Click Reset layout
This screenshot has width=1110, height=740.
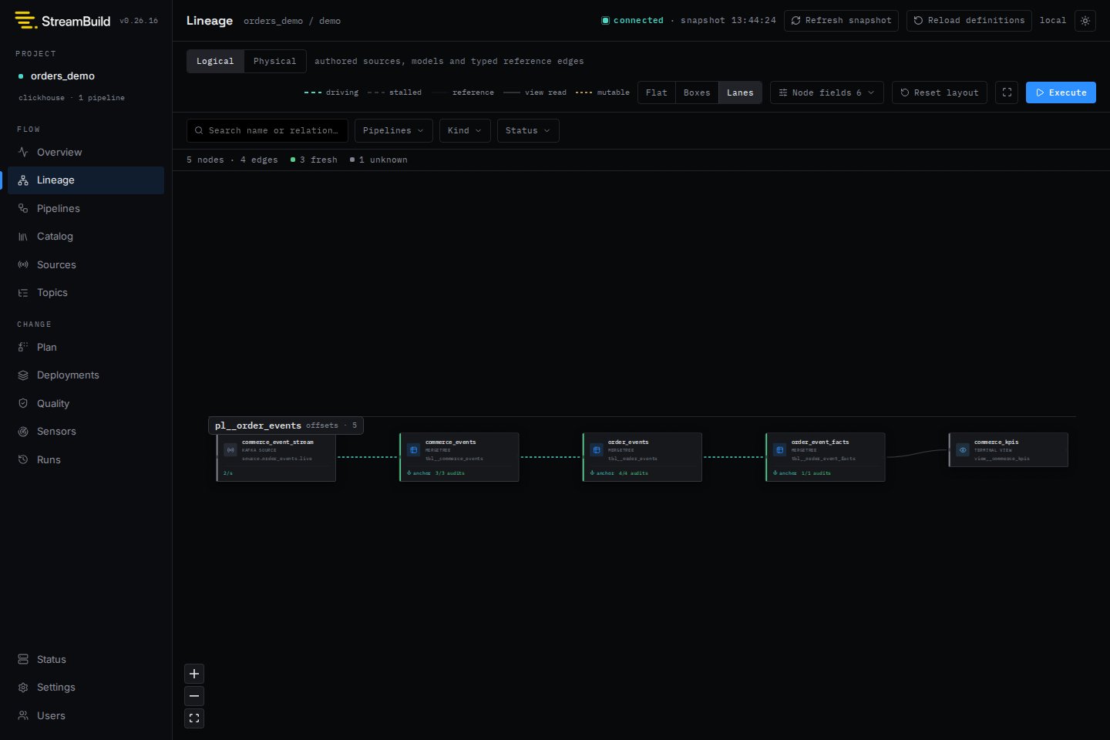tap(940, 92)
